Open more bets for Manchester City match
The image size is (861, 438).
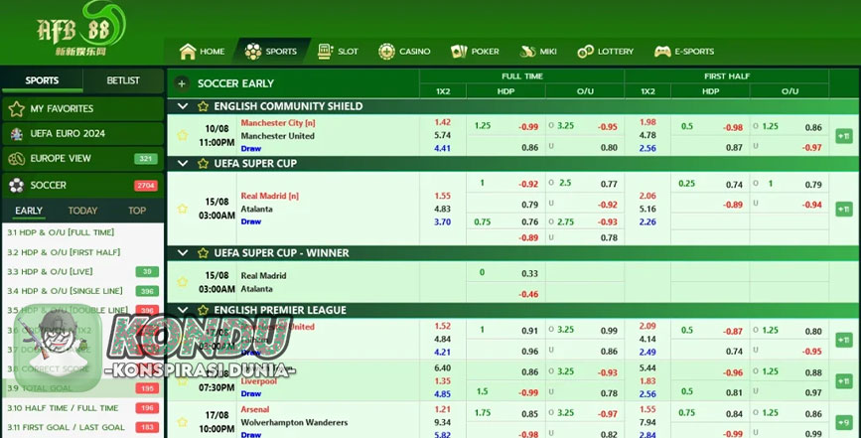pos(844,135)
